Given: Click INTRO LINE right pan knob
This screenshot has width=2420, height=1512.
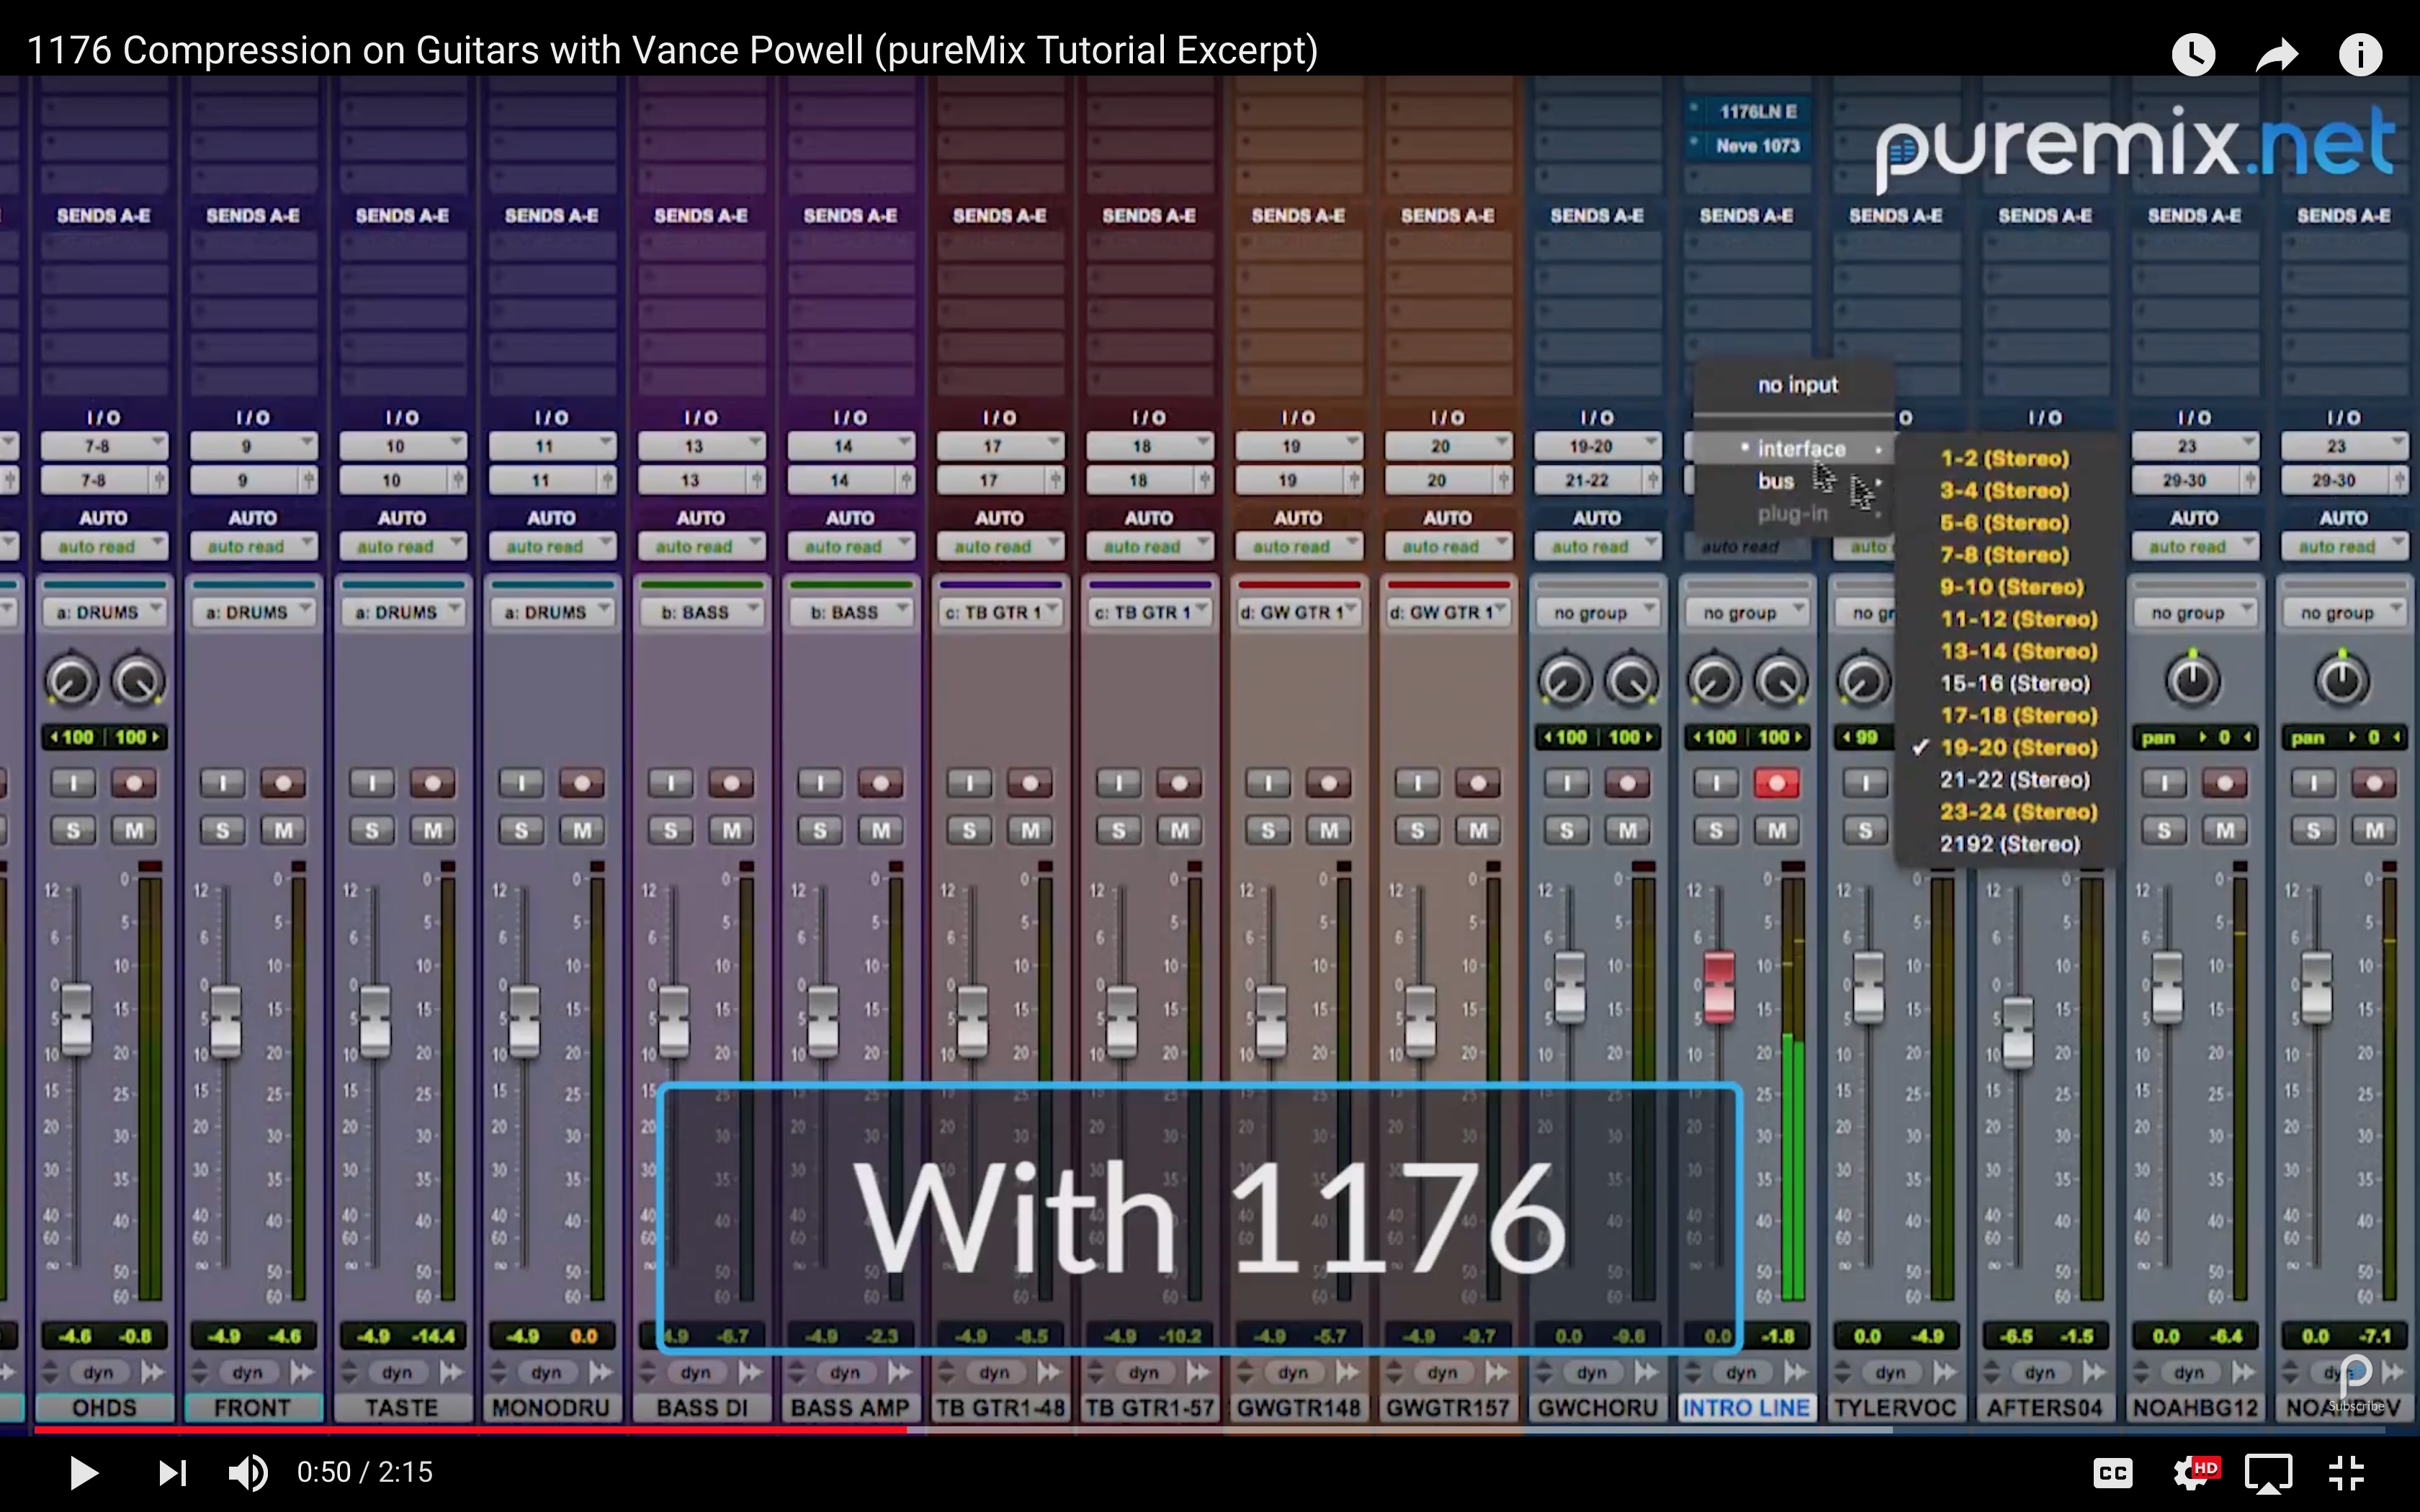Looking at the screenshot, I should (1781, 682).
